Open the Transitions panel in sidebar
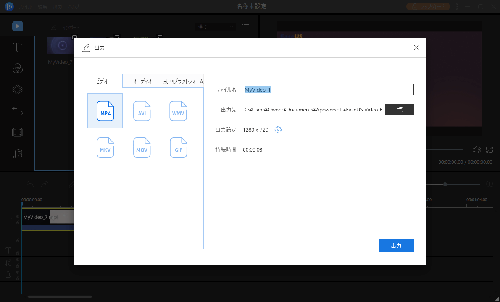This screenshot has width=500, height=302. pos(18,111)
